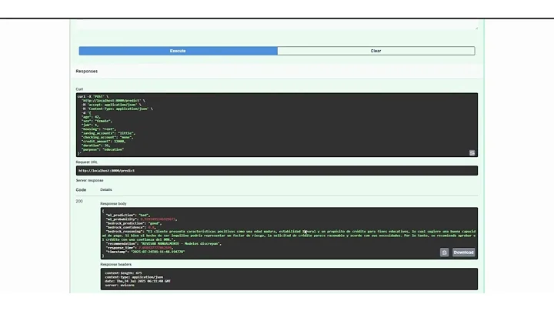Screen dimensions: 554x311
Task: Click the server: uvicorn header line
Action: click(x=119, y=285)
